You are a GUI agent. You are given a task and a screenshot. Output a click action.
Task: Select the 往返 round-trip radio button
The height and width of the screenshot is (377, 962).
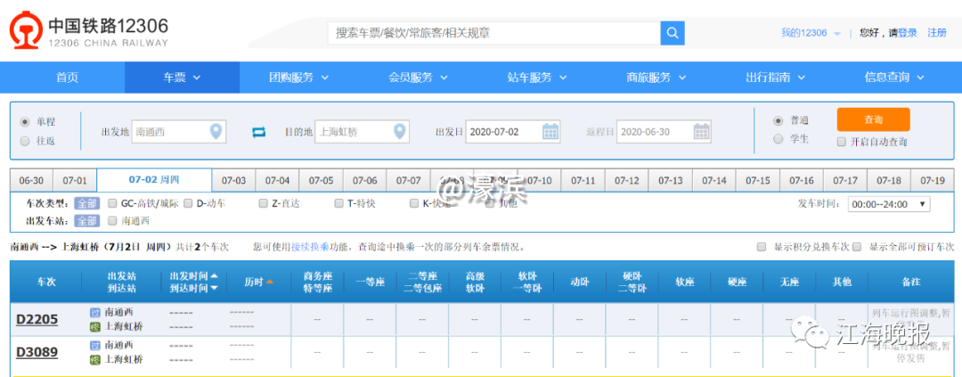tap(25, 141)
